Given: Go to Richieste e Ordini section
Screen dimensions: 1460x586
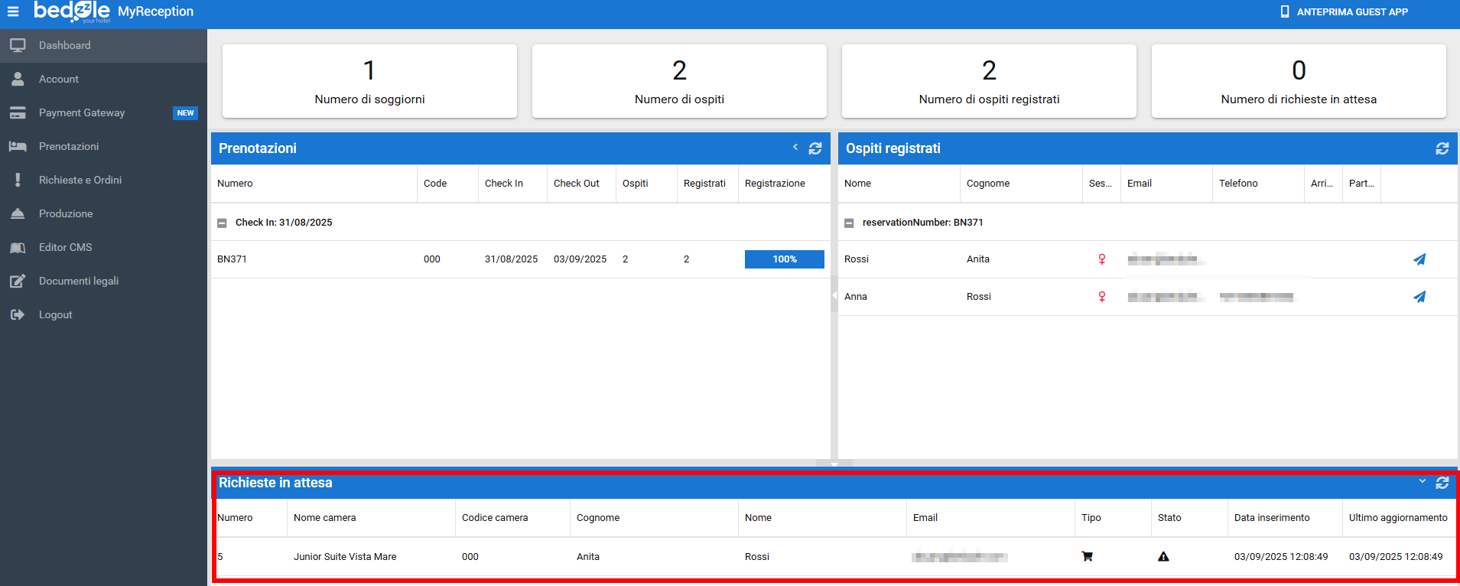Looking at the screenshot, I should click(80, 181).
